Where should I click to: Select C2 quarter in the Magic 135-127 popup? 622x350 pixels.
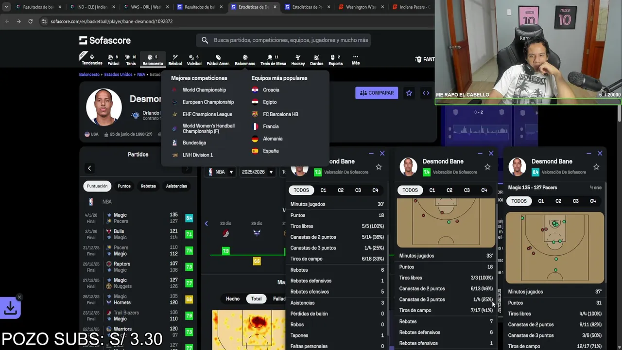tap(558, 201)
